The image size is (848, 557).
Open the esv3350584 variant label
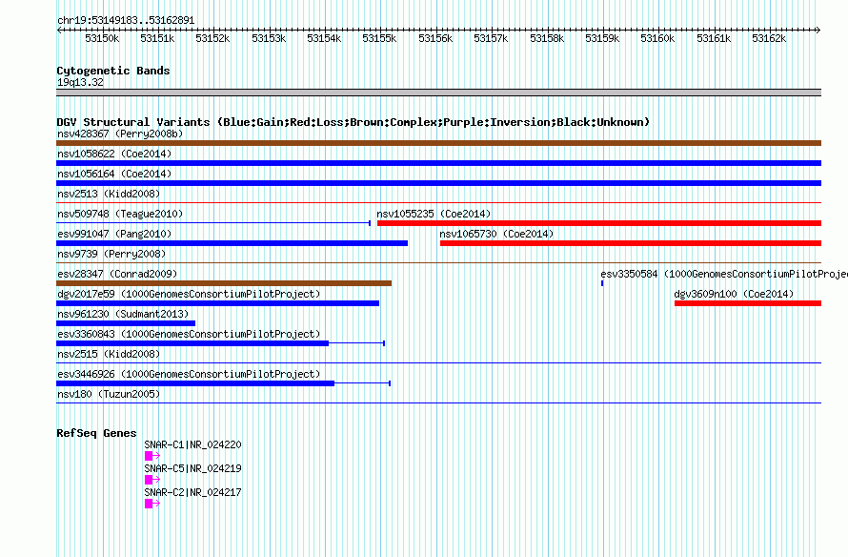click(x=724, y=274)
